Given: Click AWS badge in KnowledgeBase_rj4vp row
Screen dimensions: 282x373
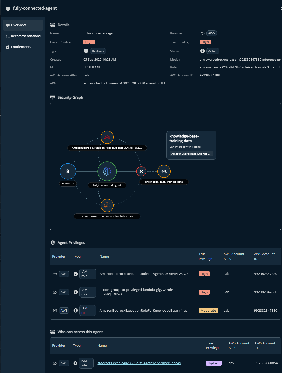Looking at the screenshot, I should click(64, 310).
